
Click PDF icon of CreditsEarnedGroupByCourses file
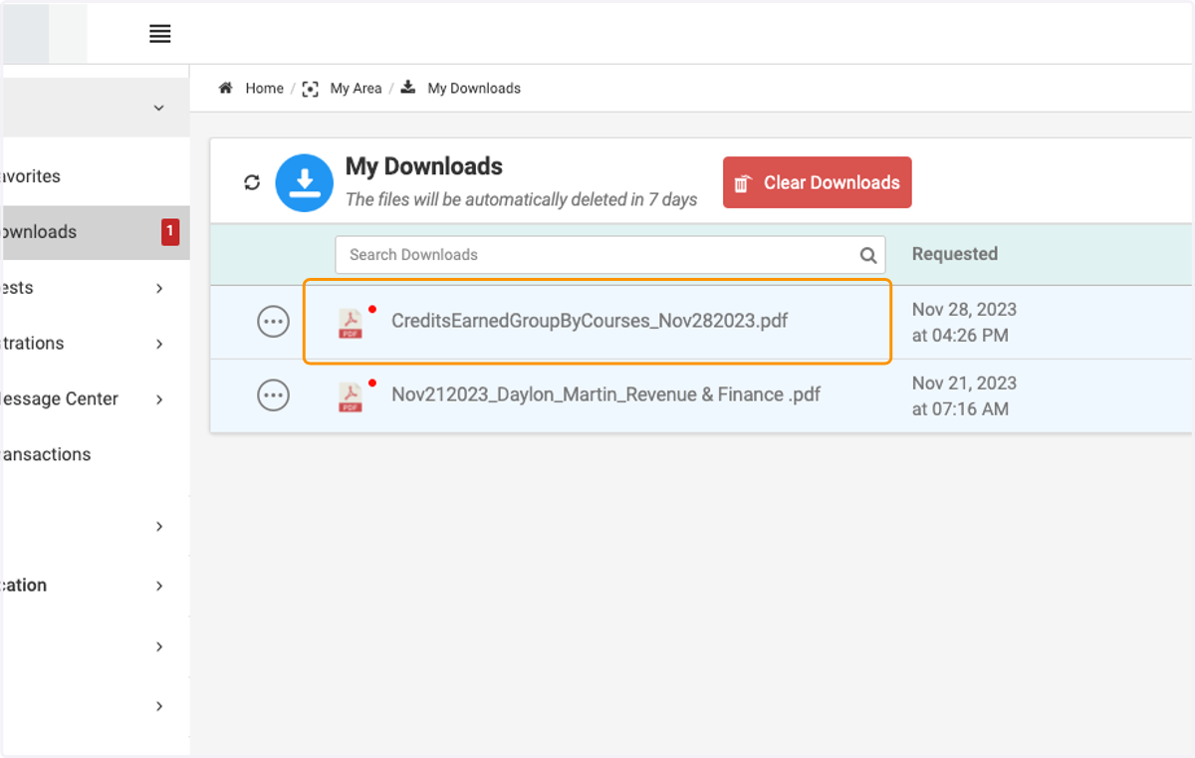point(351,323)
